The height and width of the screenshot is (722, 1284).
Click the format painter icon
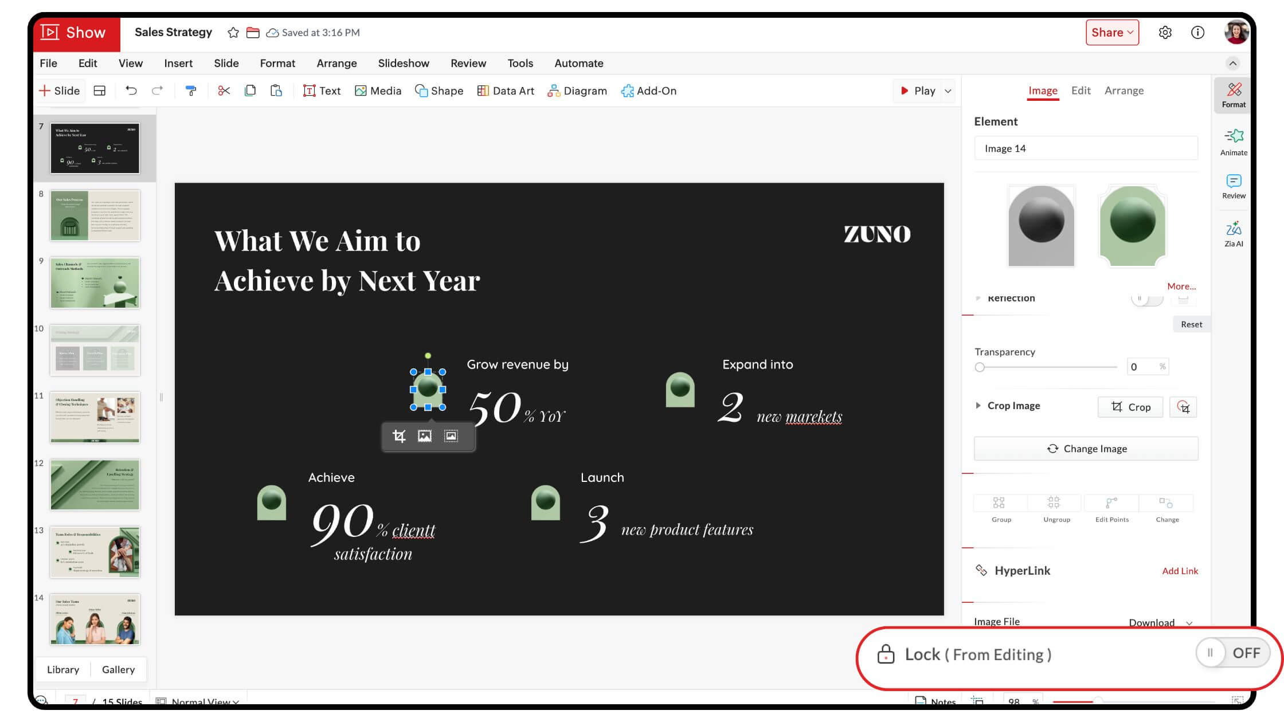tap(191, 91)
